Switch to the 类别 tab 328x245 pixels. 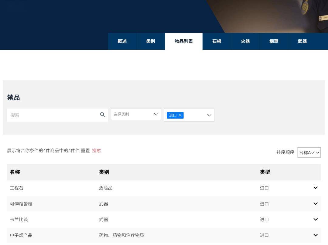151,41
